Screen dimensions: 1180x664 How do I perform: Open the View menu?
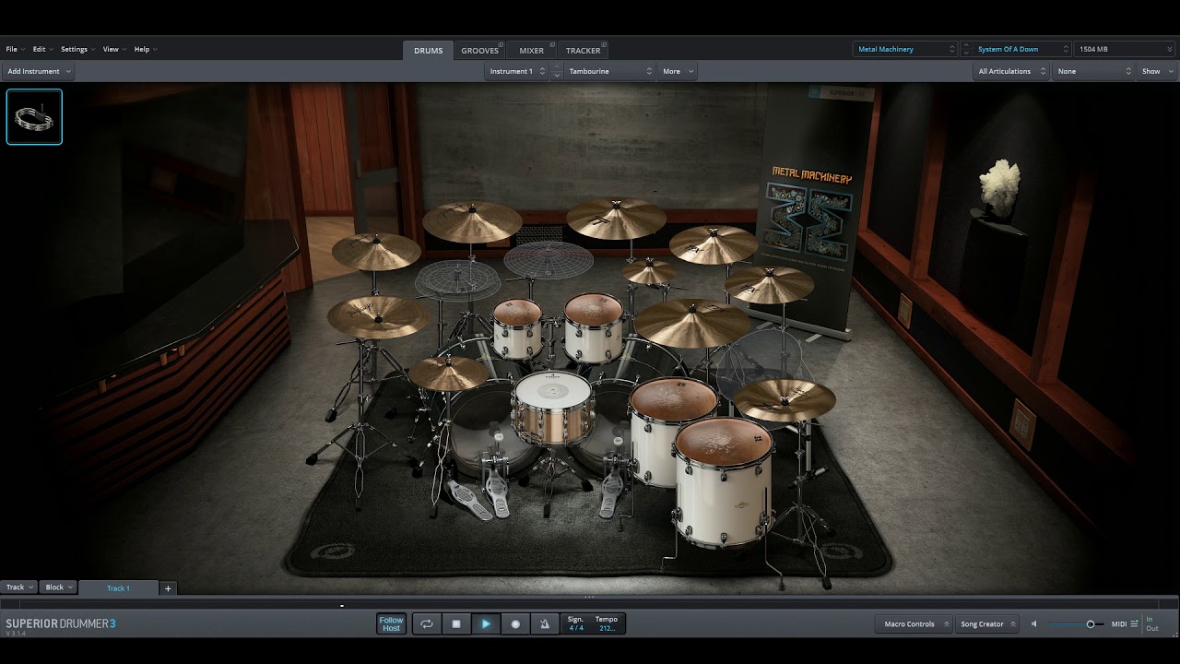pos(113,49)
